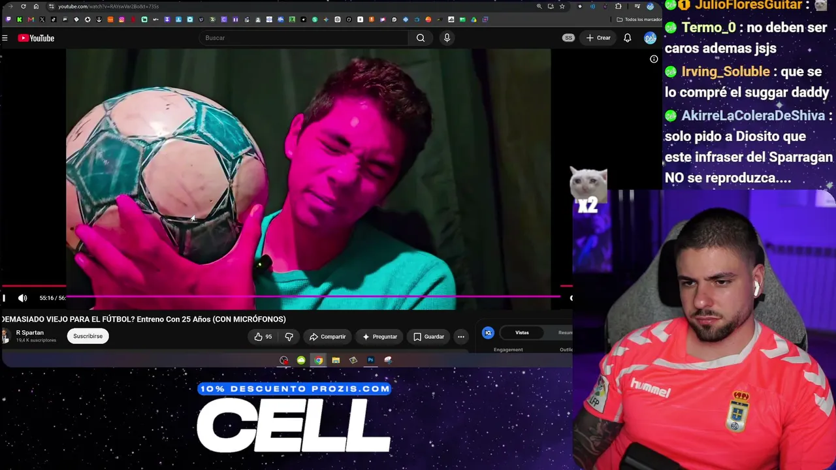Viewport: 836px width, 470px height.
Task: Save video with 'Guardar'
Action: pos(429,337)
